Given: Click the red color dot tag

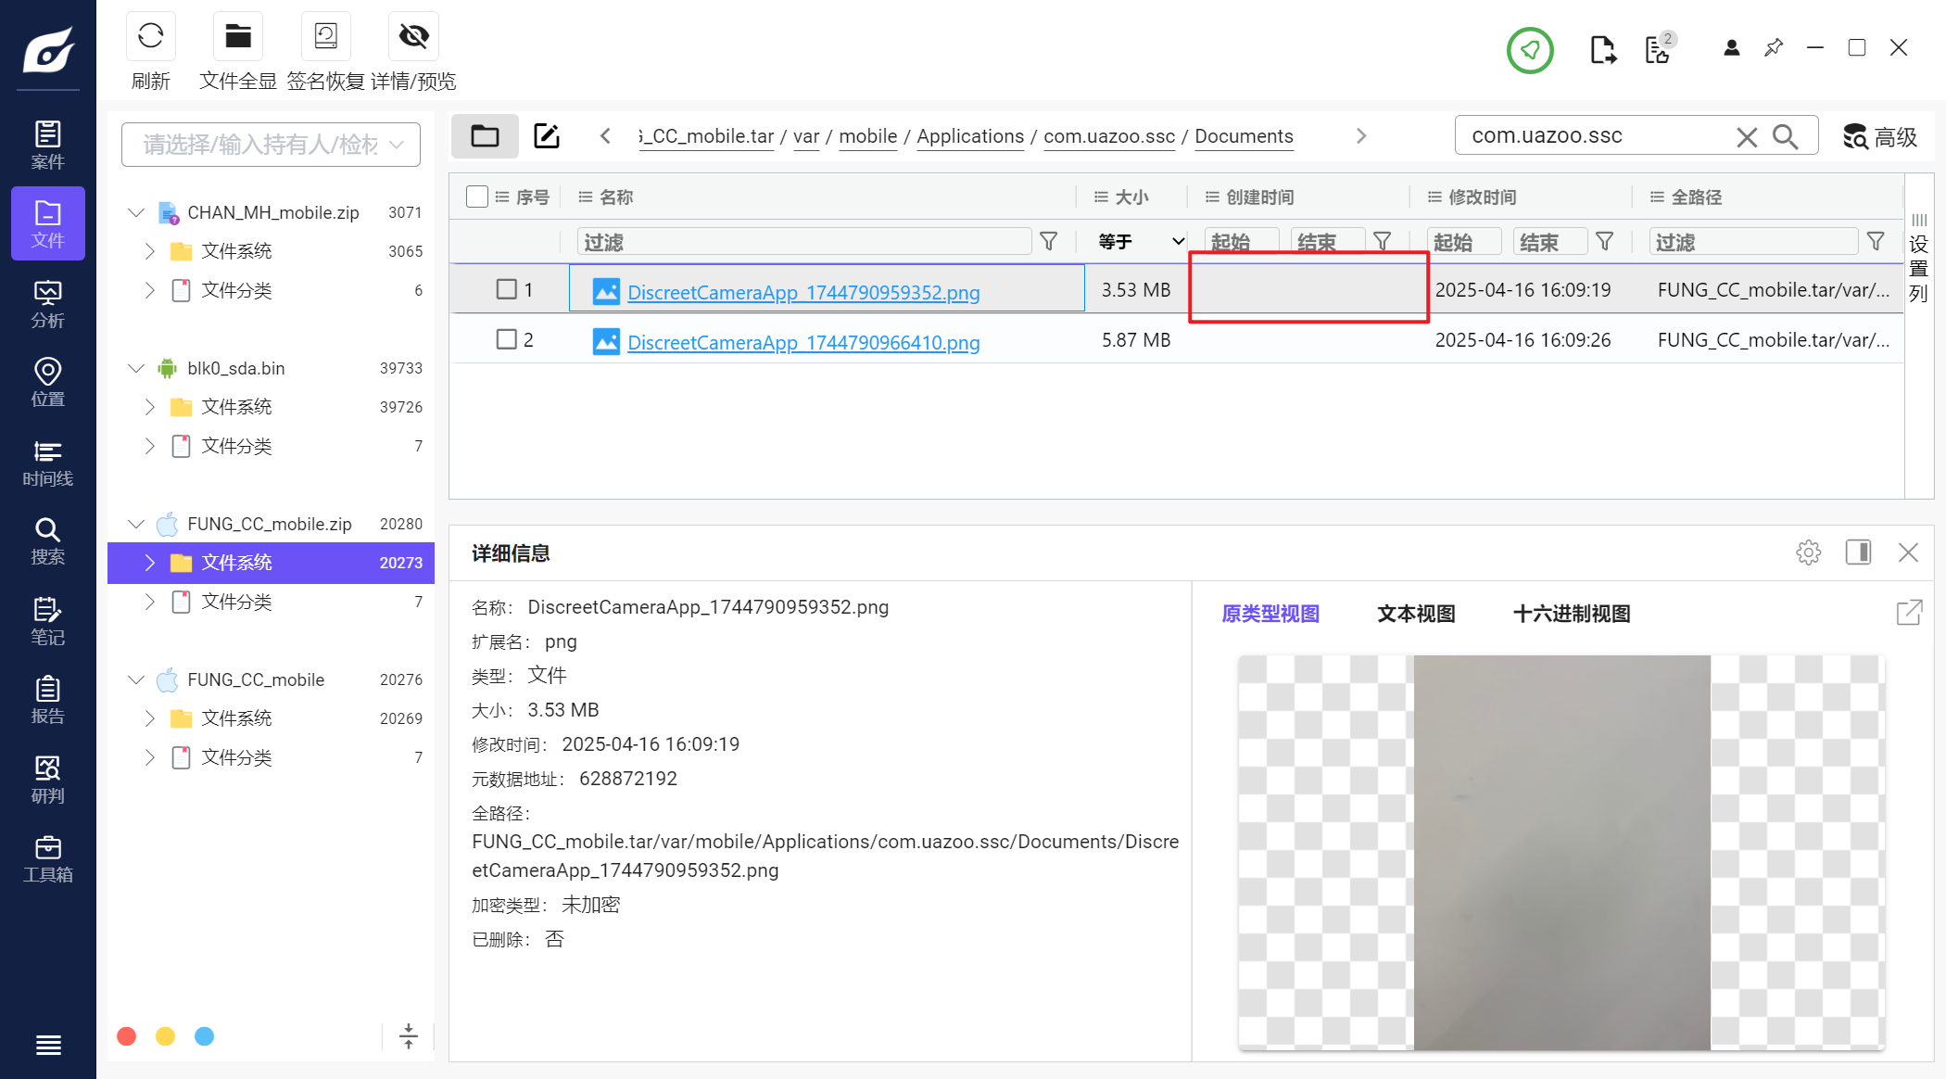Looking at the screenshot, I should tap(127, 1036).
